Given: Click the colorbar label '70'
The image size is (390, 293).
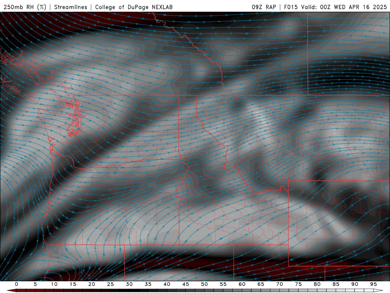Looking at the screenshot, I should [279, 284].
